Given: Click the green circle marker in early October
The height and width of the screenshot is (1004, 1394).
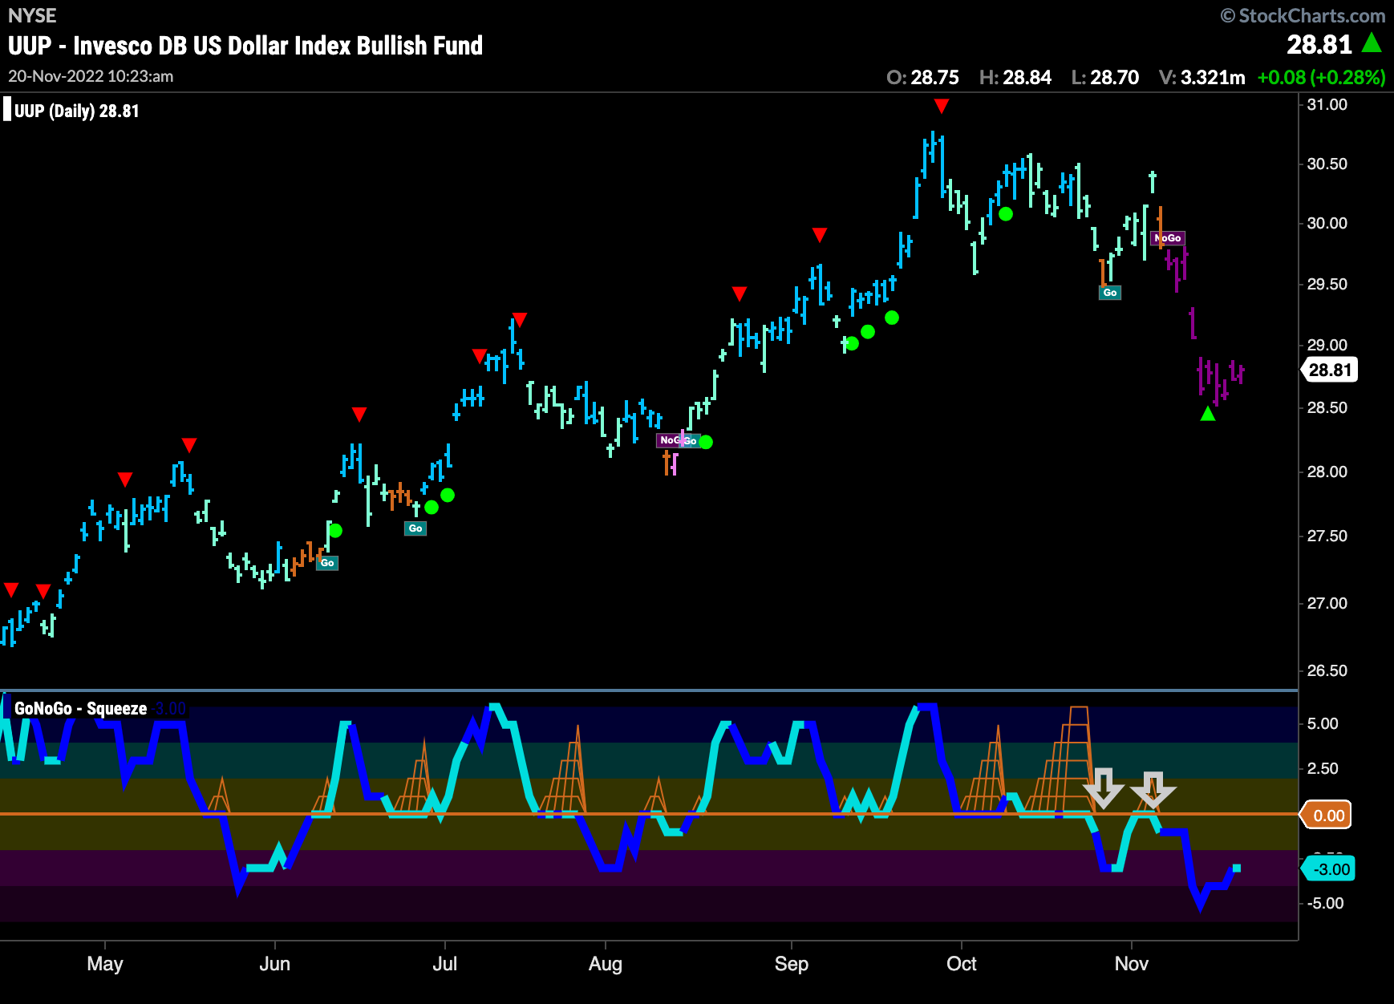Looking at the screenshot, I should tap(1006, 214).
